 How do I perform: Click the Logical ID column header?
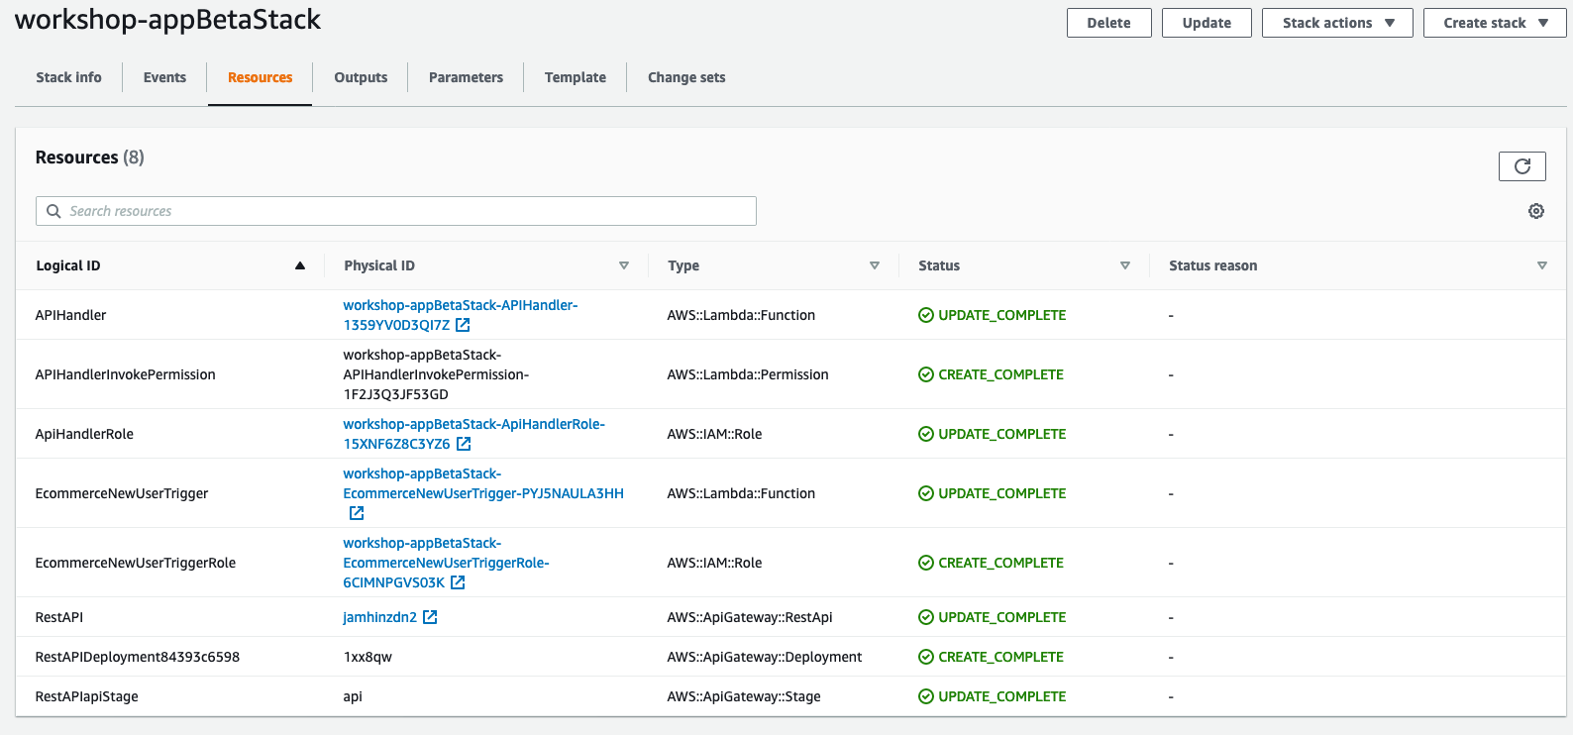(x=68, y=265)
